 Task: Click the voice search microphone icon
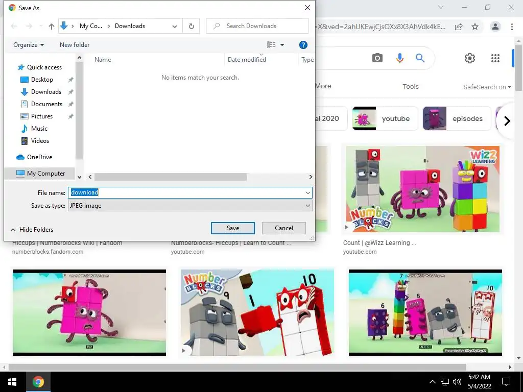[x=399, y=58]
